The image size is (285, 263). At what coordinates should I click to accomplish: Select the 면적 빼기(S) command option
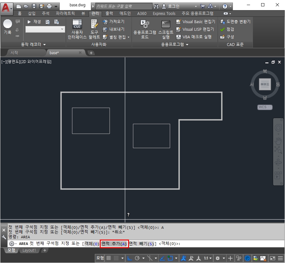pos(141,244)
